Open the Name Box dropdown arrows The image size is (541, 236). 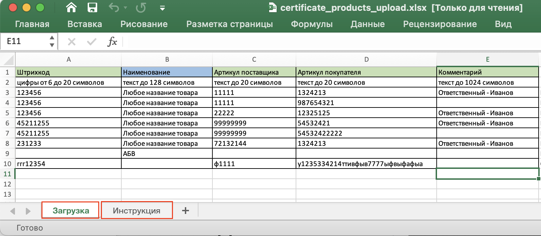point(52,41)
